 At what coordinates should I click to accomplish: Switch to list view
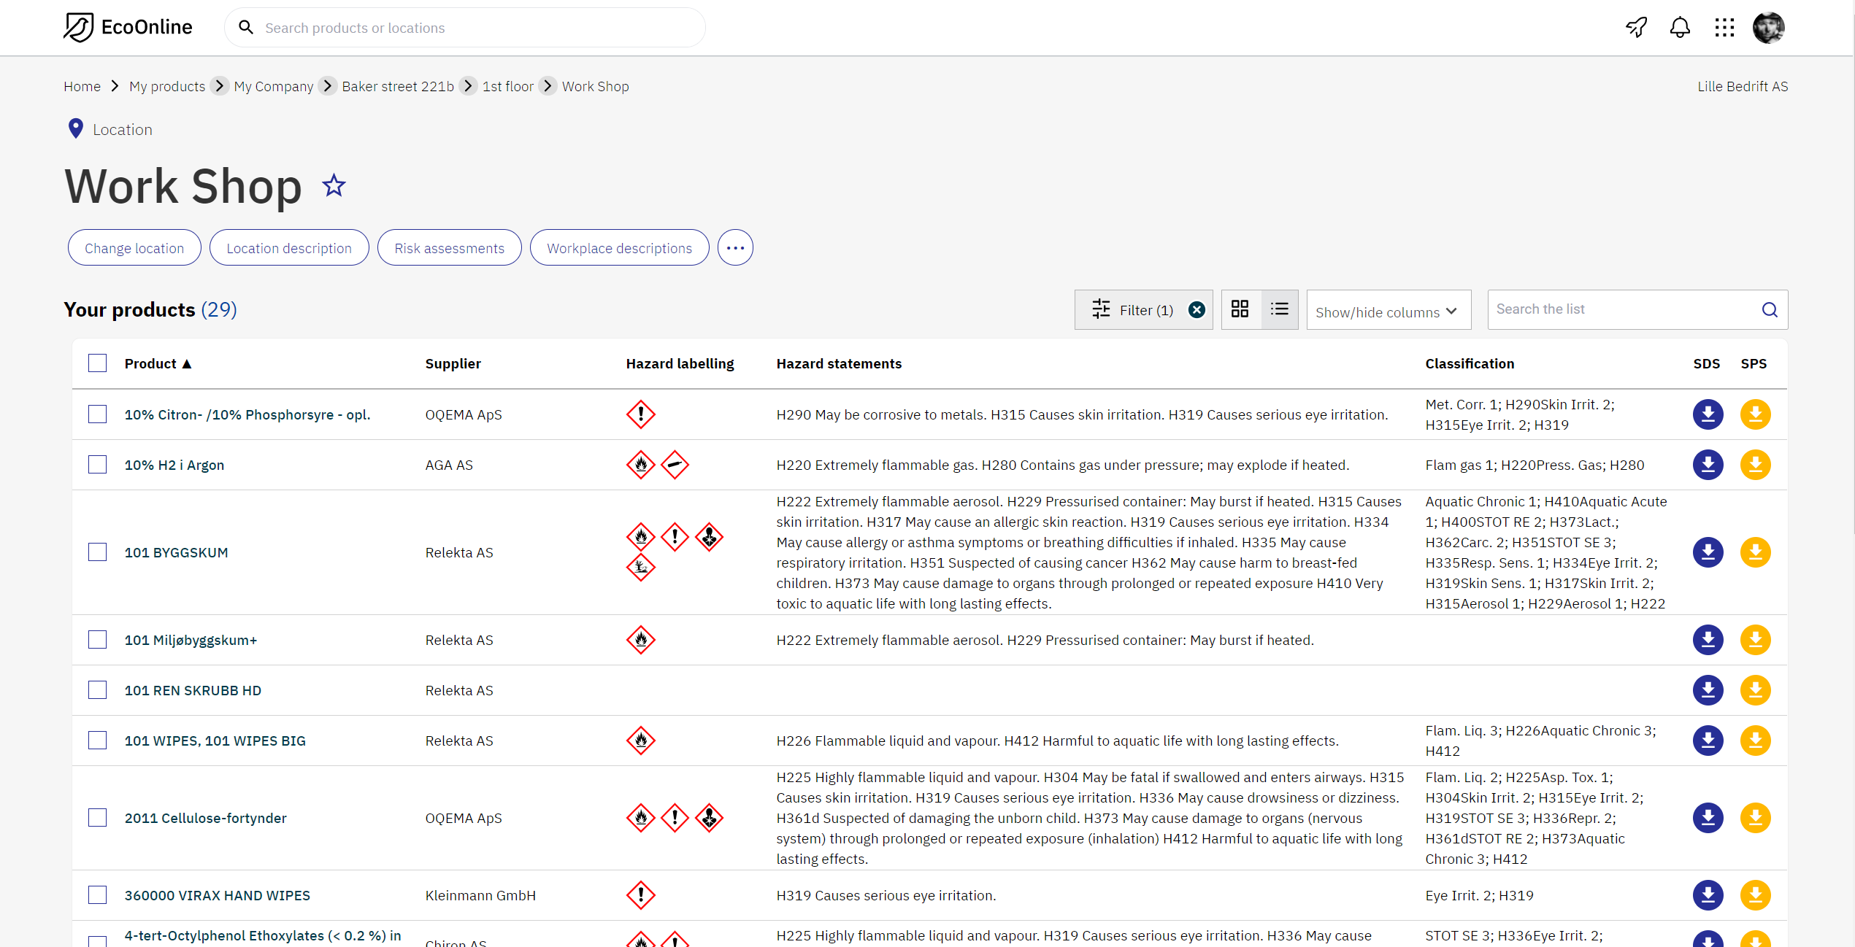pyautogui.click(x=1279, y=309)
